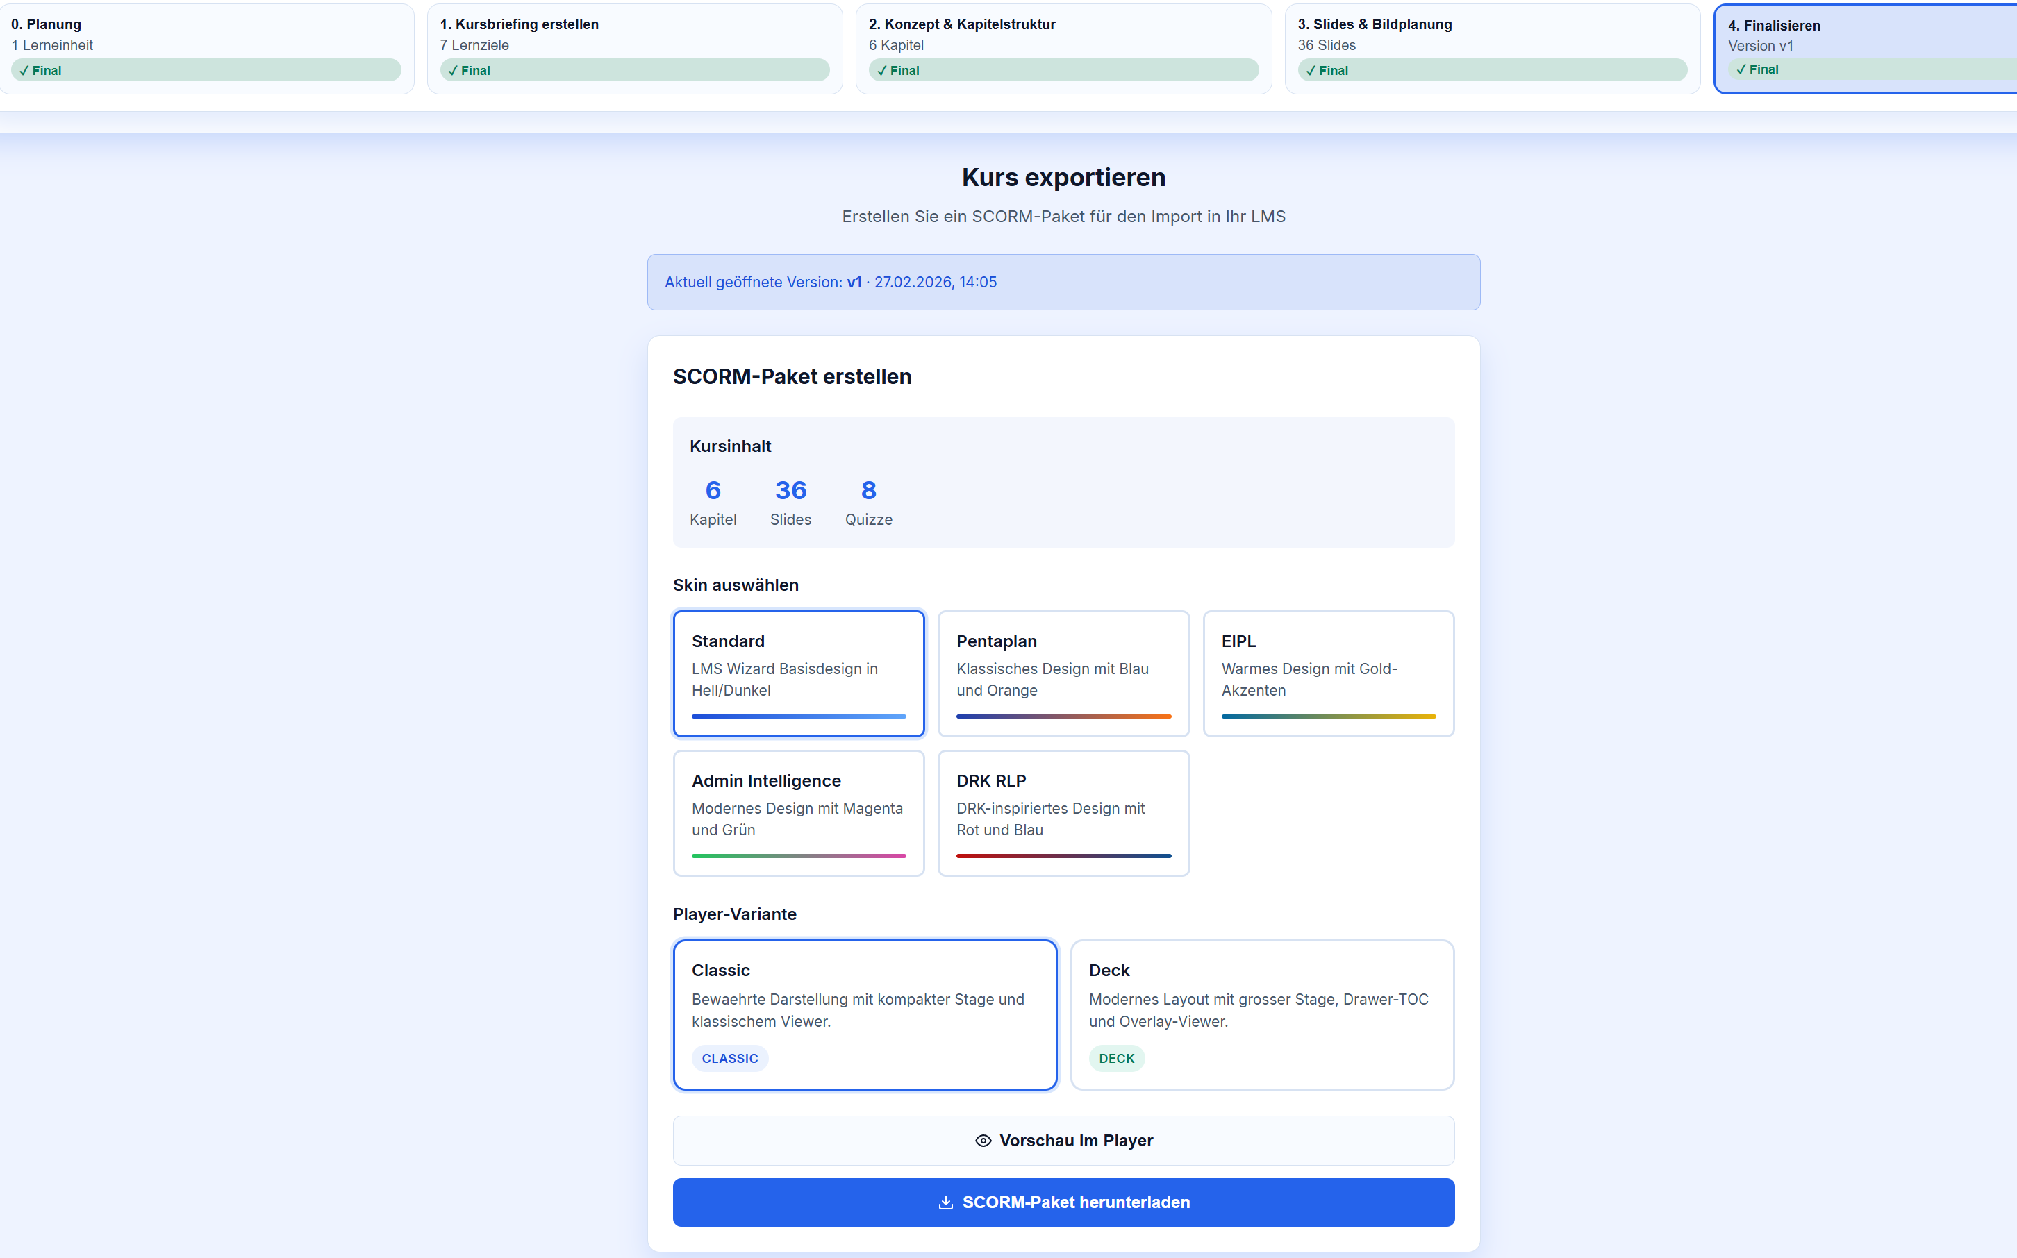Open the player preview

click(x=1063, y=1141)
